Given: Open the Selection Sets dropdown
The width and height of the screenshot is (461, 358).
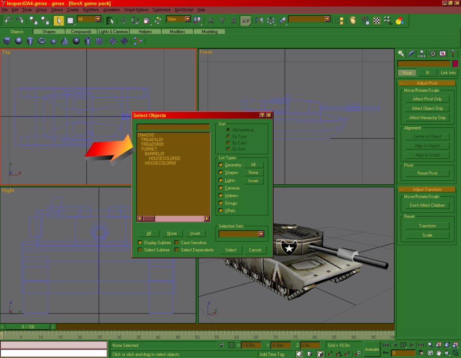Looking at the screenshot, I should click(x=261, y=234).
